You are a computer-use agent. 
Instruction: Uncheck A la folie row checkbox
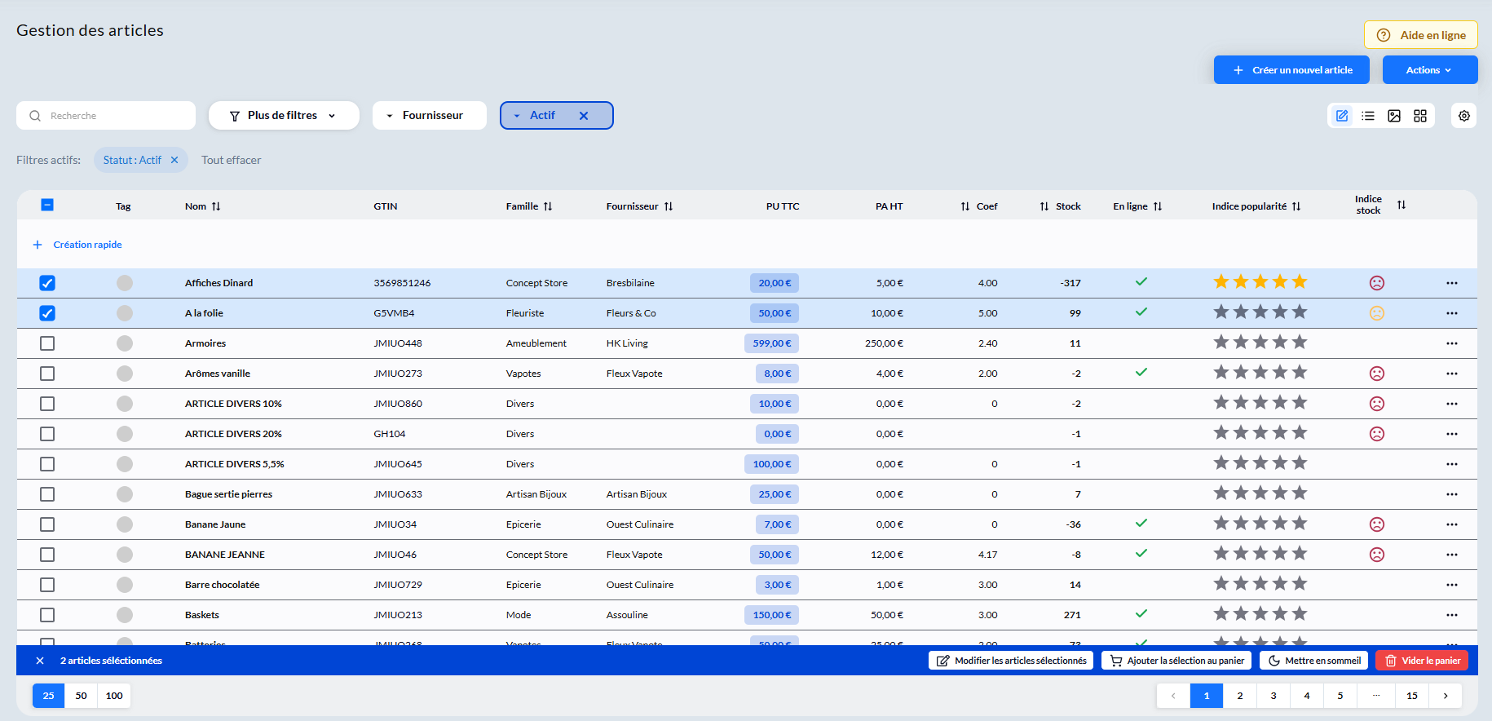tap(47, 313)
